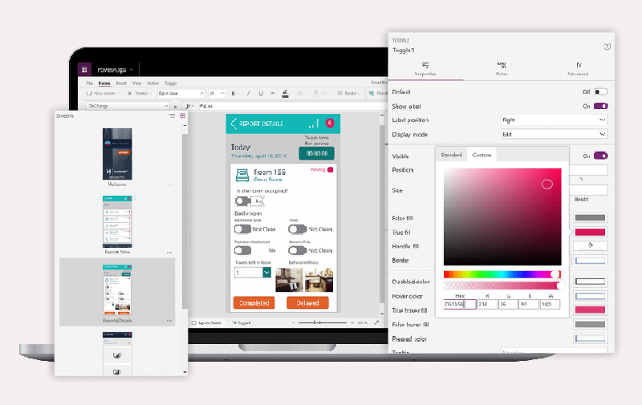Open the Insert menu
642x405 pixels.
(x=121, y=83)
